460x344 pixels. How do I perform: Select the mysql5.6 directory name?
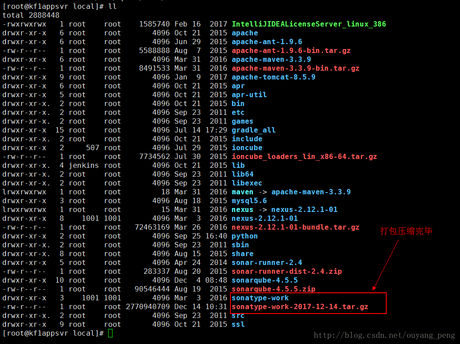249,201
